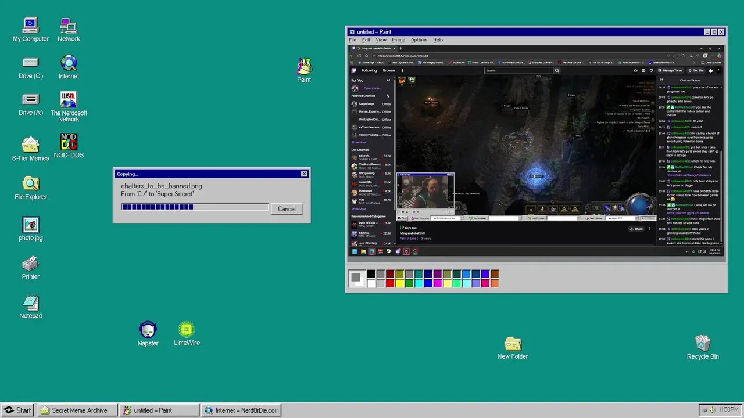Open the S-Tier Memes folder
Viewport: 744px width, 418px height.
tap(30, 149)
